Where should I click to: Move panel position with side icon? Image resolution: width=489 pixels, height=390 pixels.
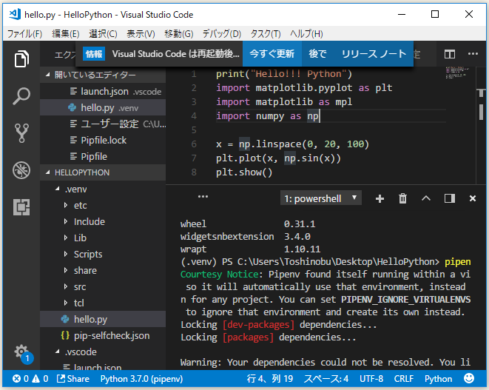(x=449, y=198)
